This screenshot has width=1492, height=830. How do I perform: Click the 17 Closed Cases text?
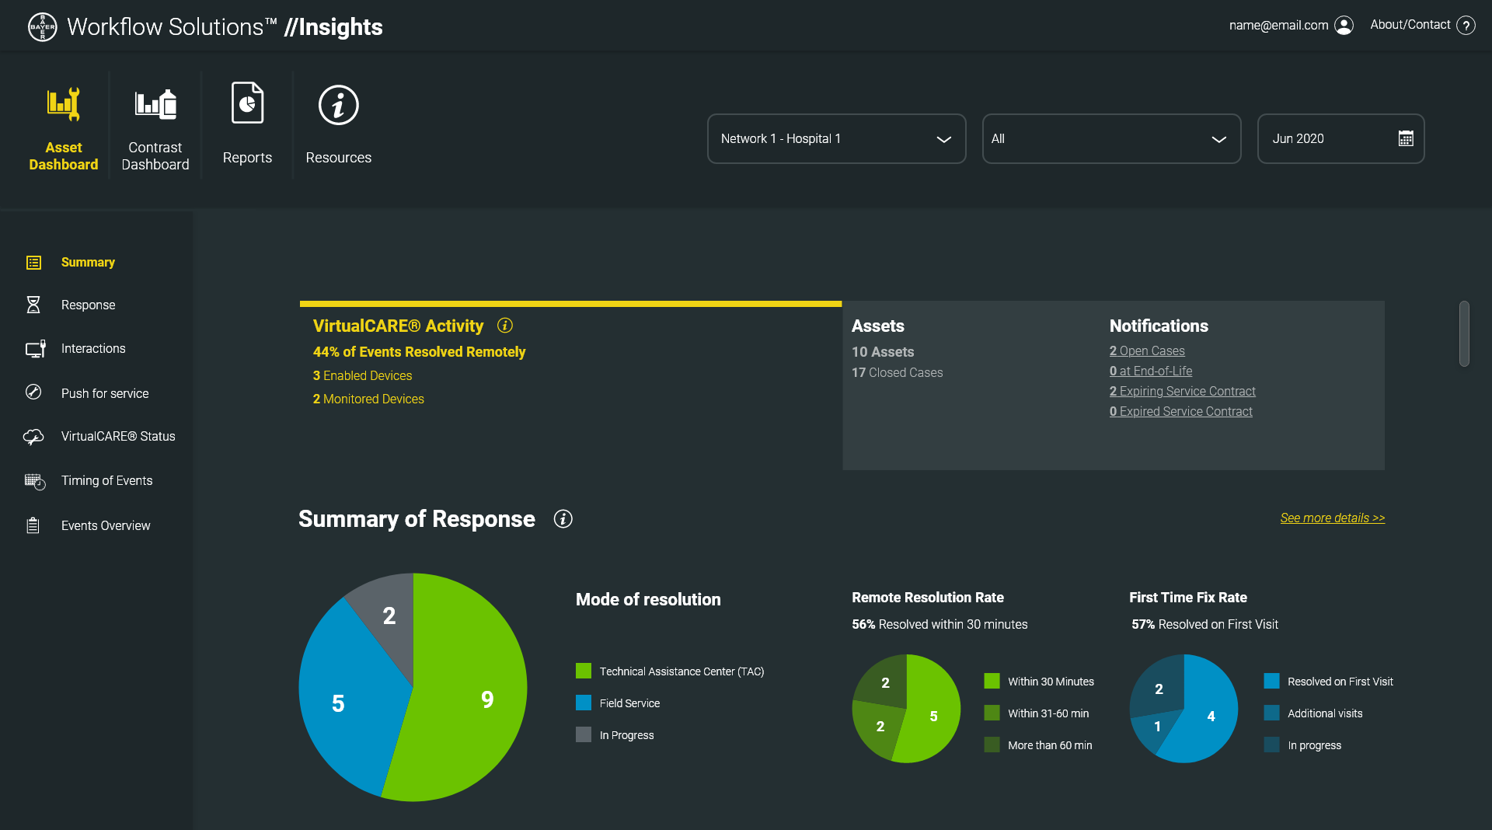pyautogui.click(x=897, y=373)
